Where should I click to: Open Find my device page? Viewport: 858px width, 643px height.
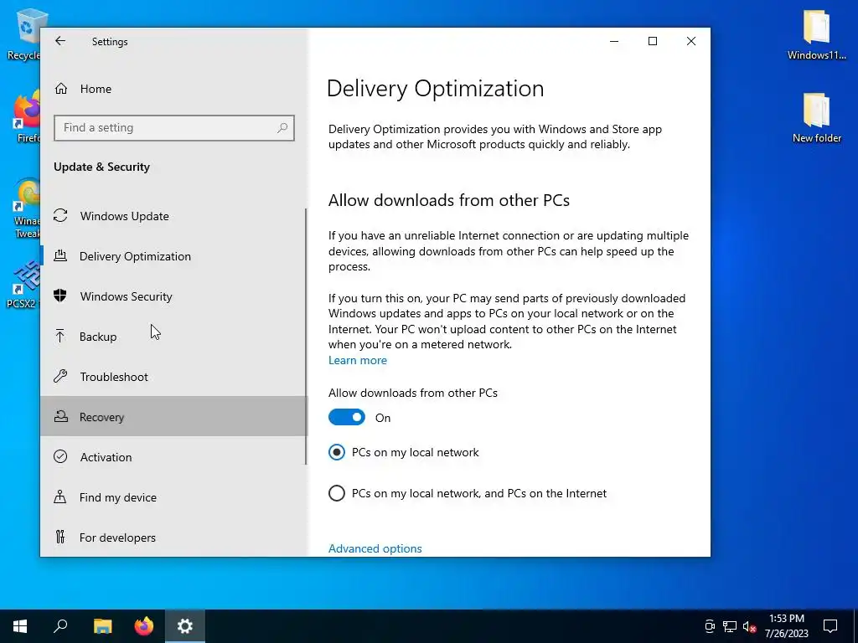point(173,497)
